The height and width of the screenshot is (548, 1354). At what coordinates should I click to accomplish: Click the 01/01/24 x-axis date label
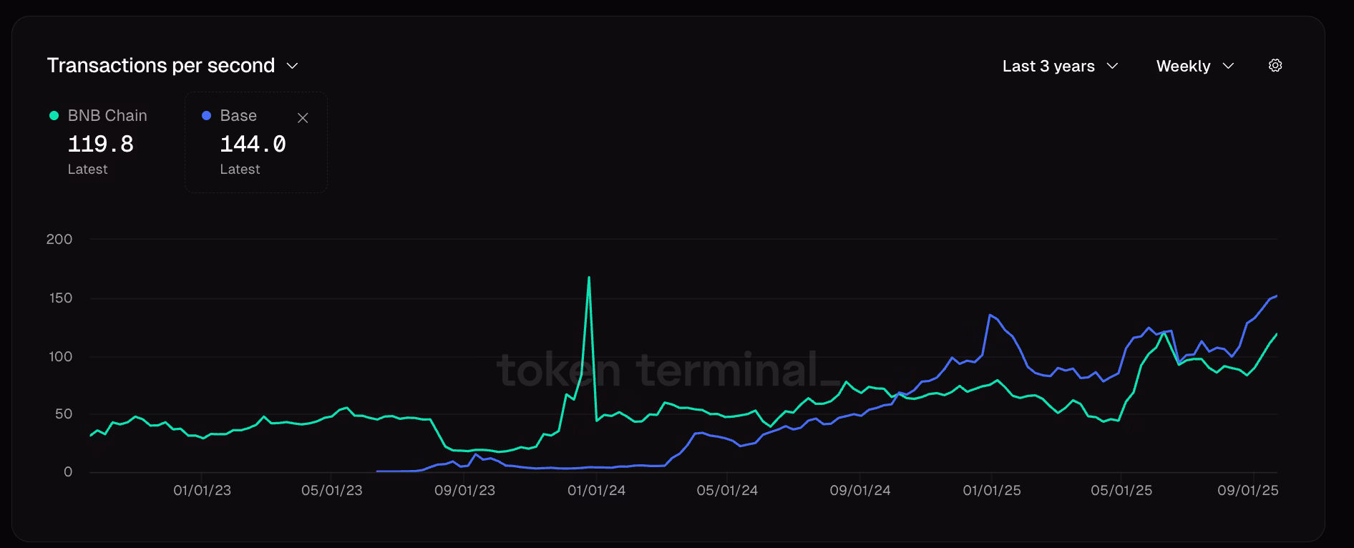click(596, 491)
